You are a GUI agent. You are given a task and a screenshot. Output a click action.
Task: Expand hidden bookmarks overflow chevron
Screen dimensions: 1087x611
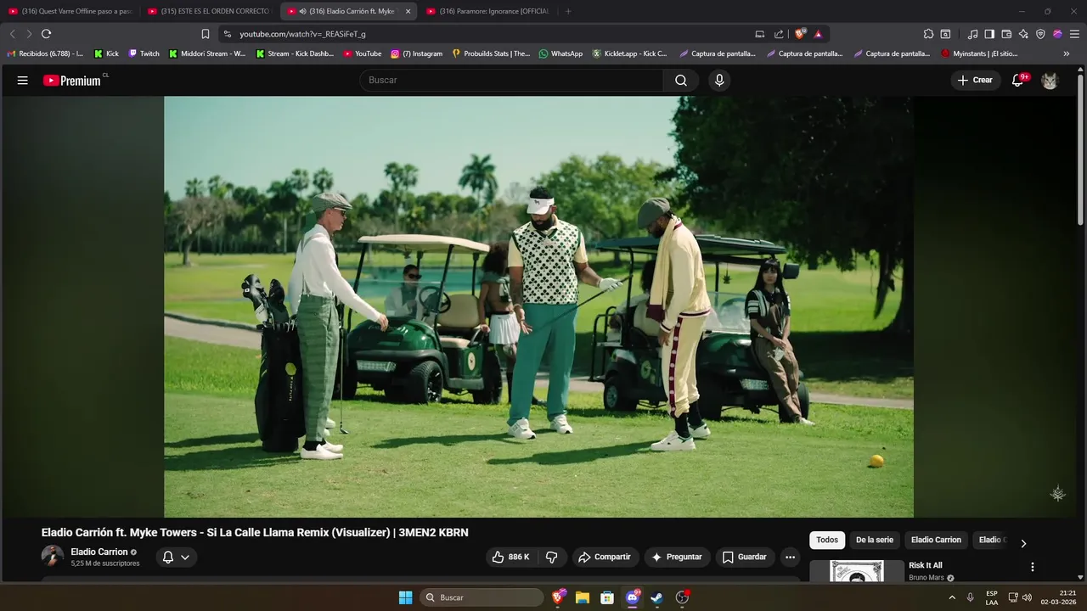pyautogui.click(x=1067, y=53)
